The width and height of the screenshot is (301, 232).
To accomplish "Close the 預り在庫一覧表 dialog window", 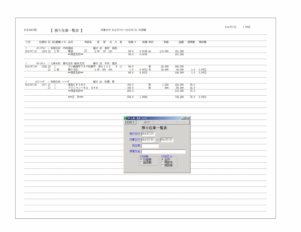I will (188, 118).
